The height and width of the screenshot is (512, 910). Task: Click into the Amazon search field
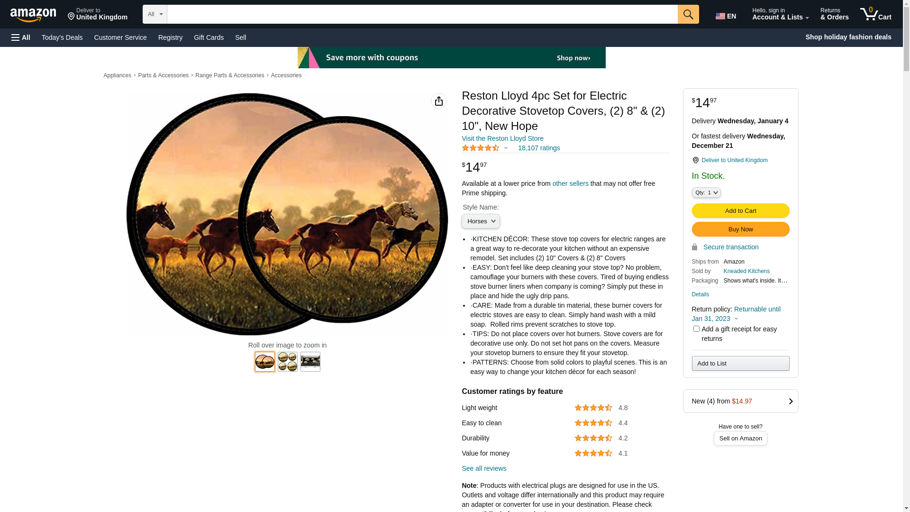pyautogui.click(x=422, y=14)
